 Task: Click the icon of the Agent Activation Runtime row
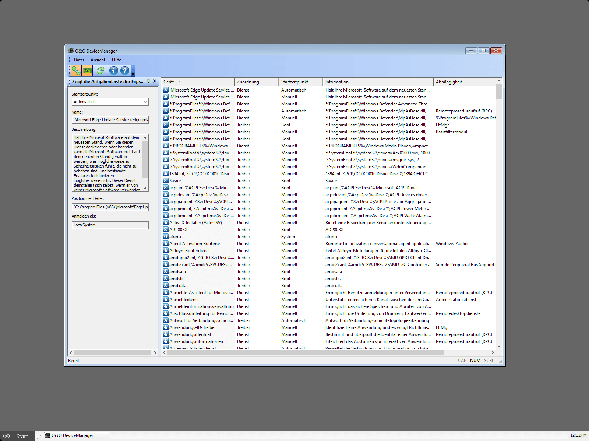[166, 243]
